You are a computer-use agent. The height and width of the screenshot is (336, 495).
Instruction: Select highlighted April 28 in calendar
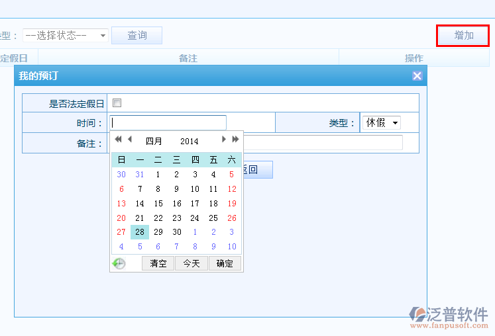point(140,232)
